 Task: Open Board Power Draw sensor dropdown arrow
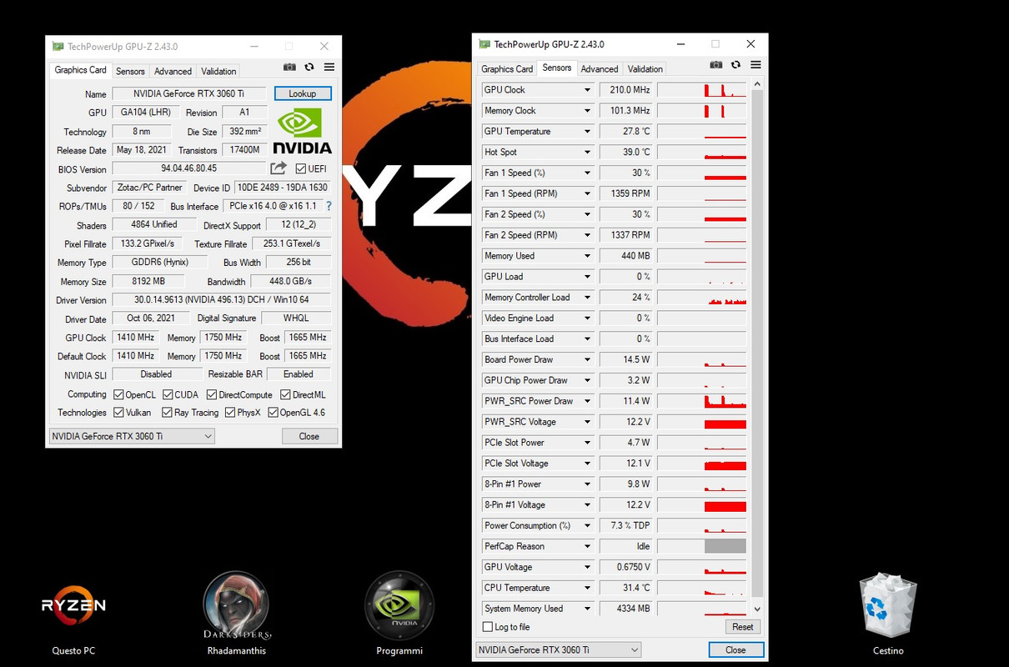pyautogui.click(x=587, y=359)
